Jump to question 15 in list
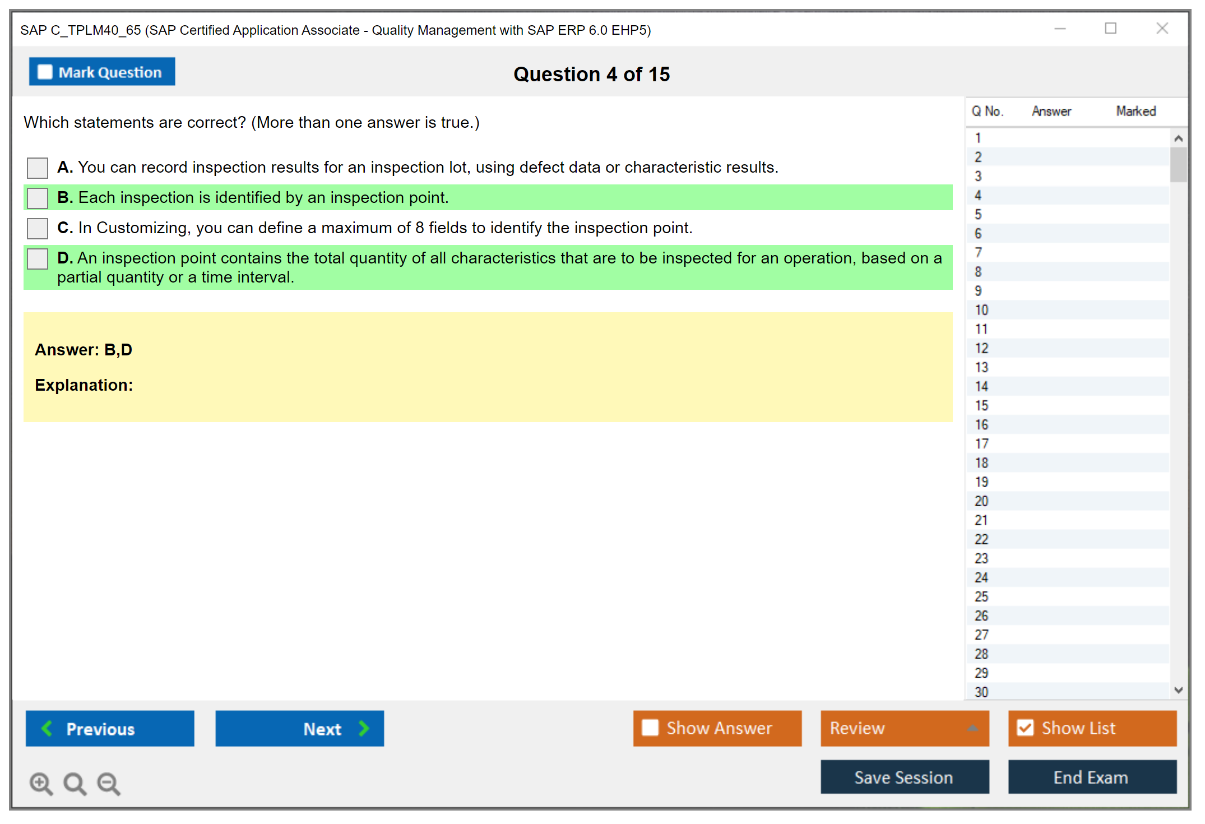This screenshot has height=824, width=1205. tap(981, 405)
